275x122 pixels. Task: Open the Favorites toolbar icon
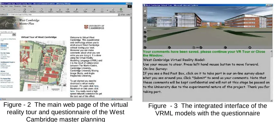59,10
